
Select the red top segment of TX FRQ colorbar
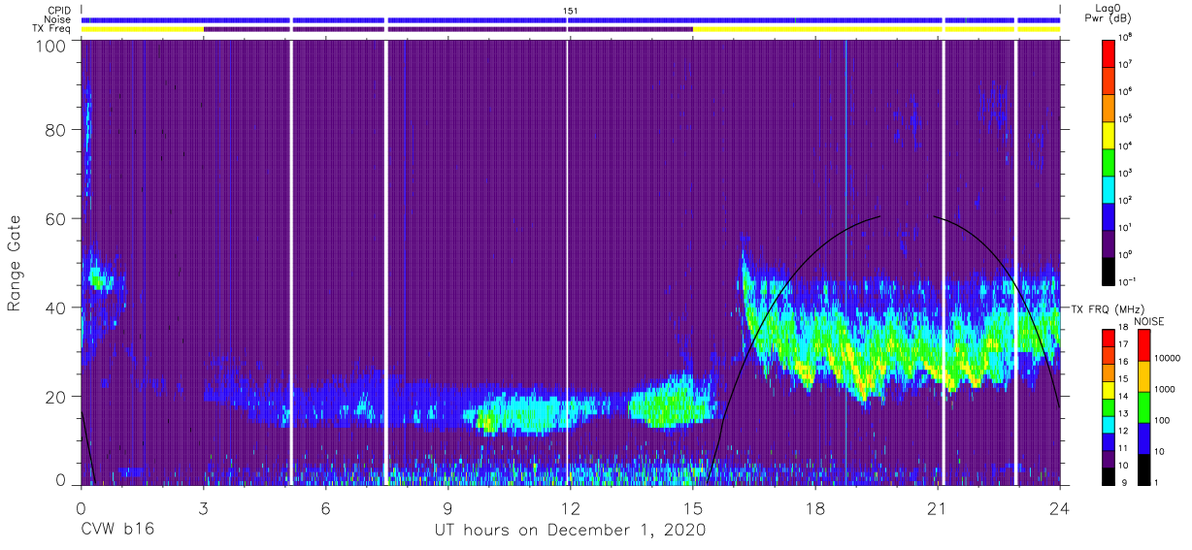pyautogui.click(x=1109, y=339)
